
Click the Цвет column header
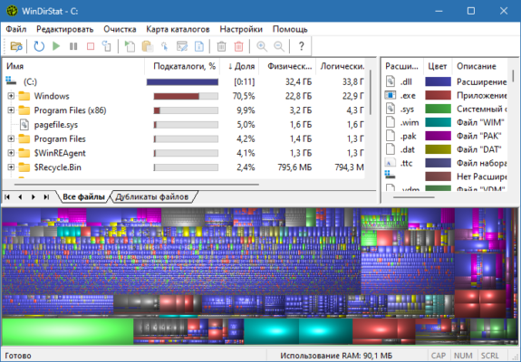(x=438, y=66)
